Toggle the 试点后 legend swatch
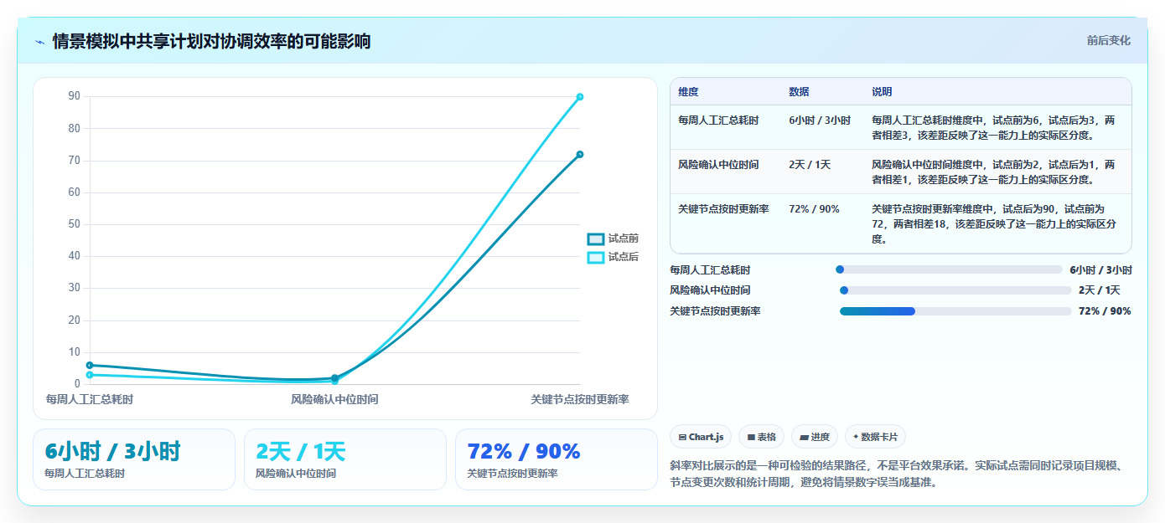The image size is (1165, 523). (x=595, y=257)
